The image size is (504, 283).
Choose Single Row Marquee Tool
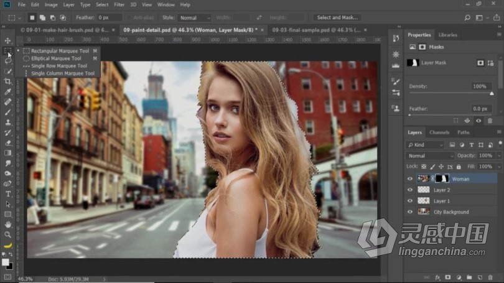[x=60, y=66]
